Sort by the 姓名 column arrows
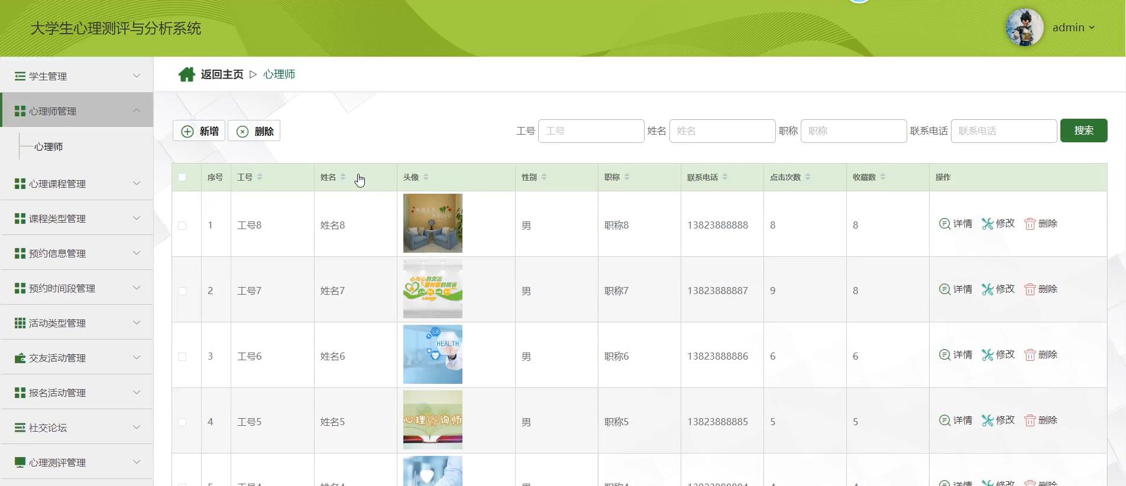1126x486 pixels. [342, 177]
